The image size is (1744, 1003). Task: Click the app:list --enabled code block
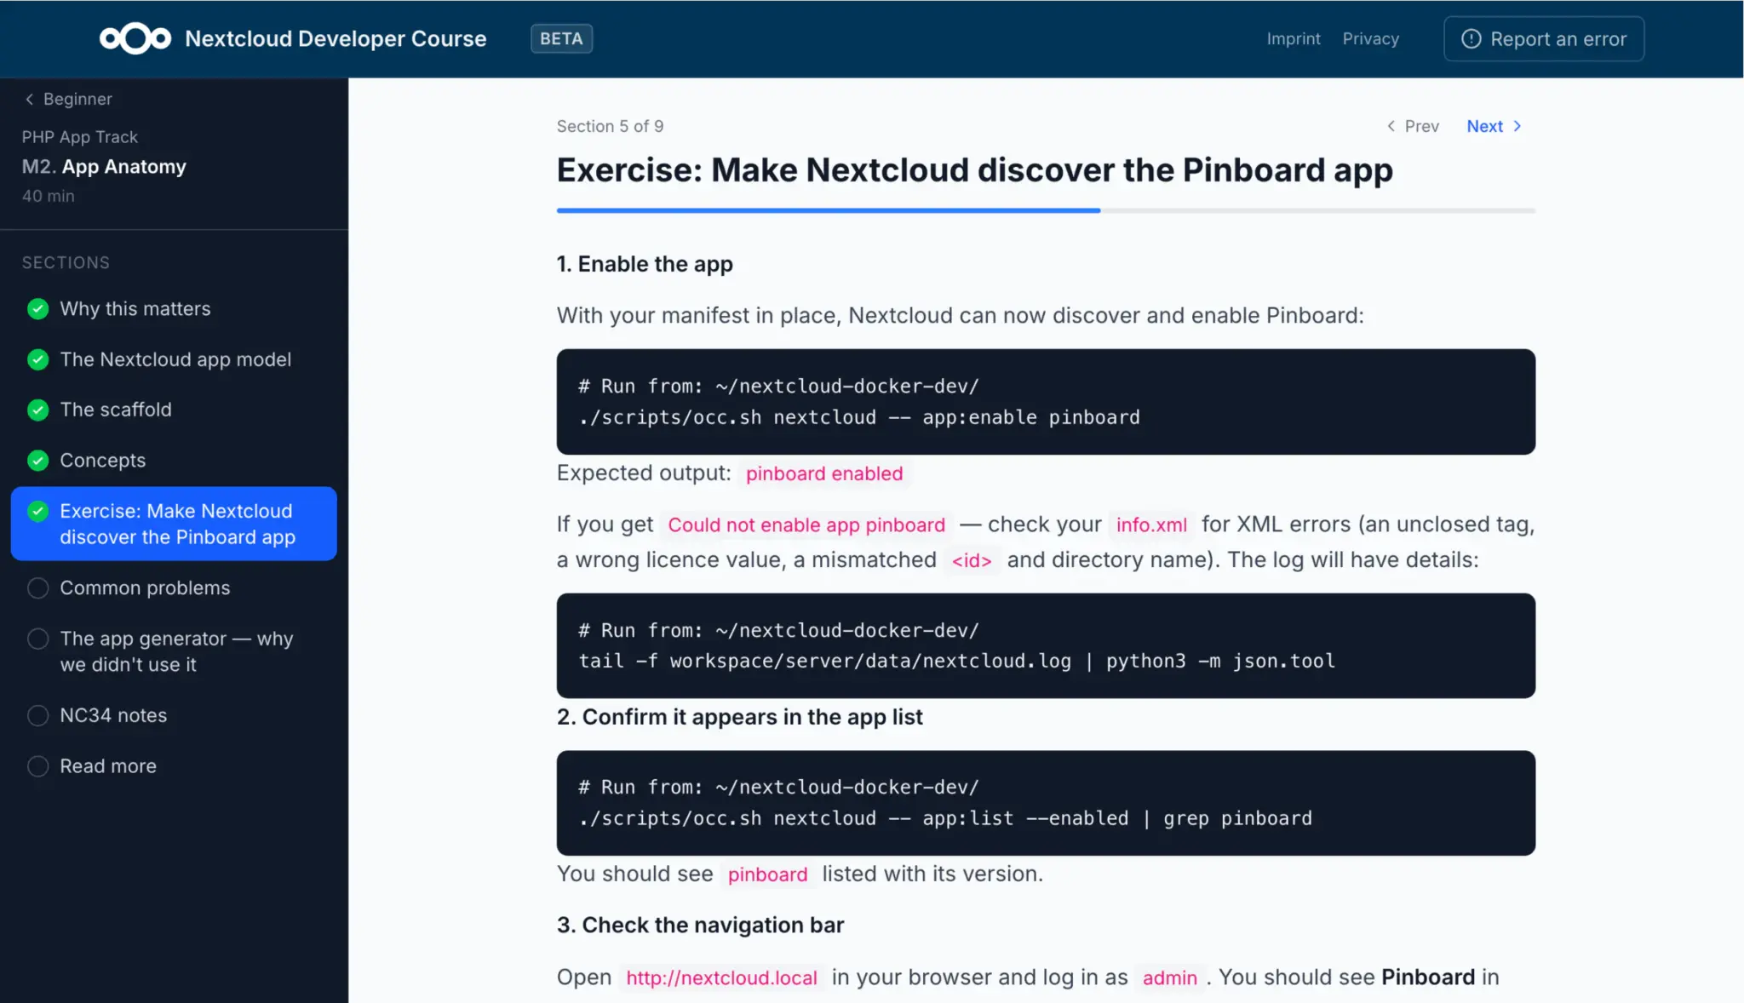point(1046,803)
